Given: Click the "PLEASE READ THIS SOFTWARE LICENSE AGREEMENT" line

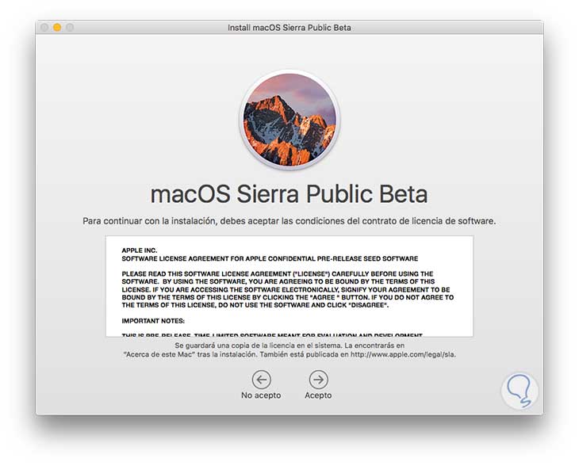Looking at the screenshot, I should tap(278, 273).
